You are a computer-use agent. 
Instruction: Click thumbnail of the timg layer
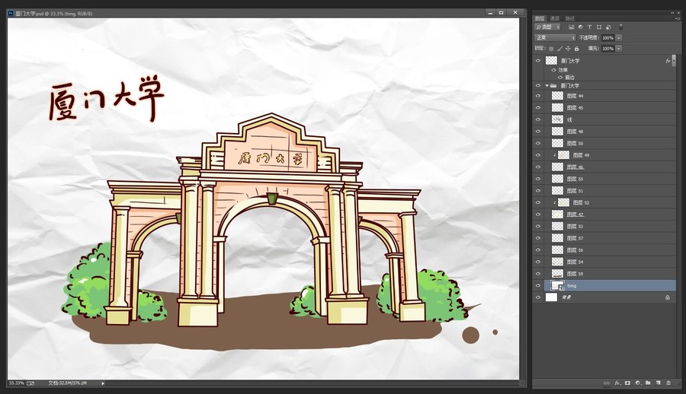tap(557, 286)
